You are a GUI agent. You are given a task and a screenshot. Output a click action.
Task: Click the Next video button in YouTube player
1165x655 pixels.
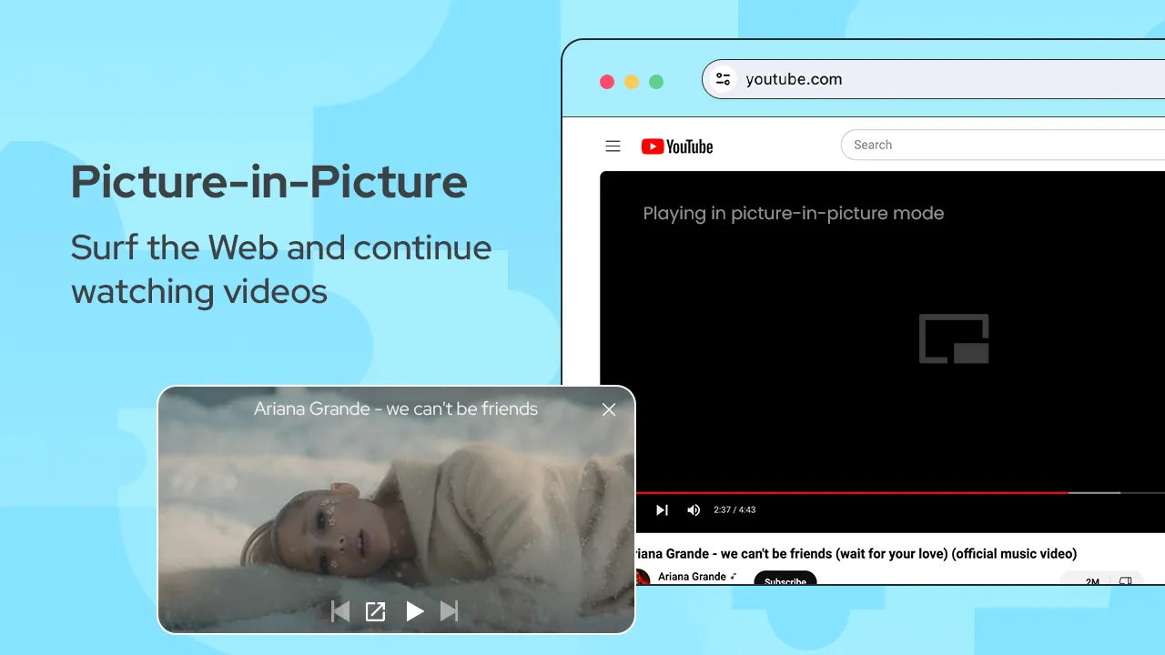pos(662,510)
